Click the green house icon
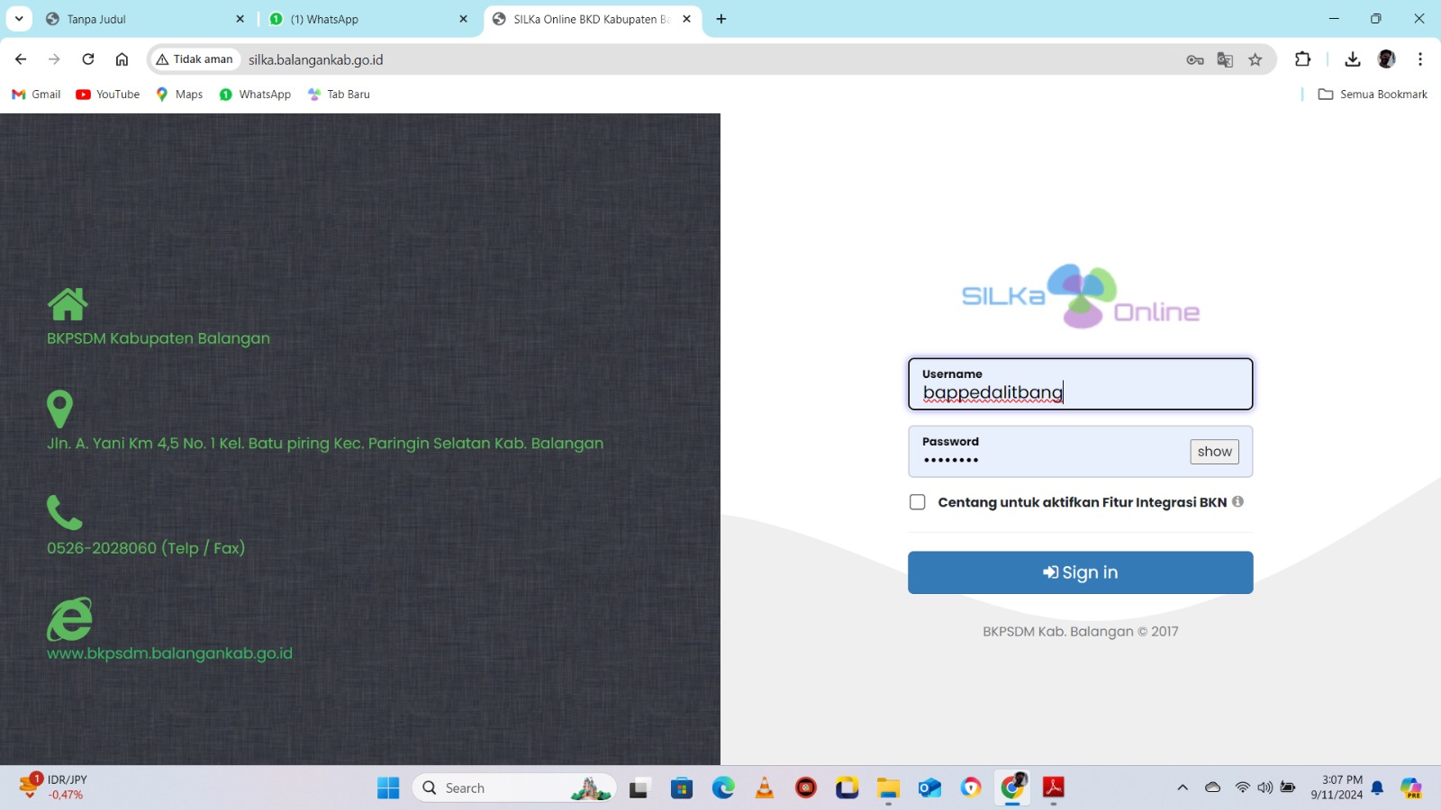Viewport: 1441px width, 810px height. [68, 304]
